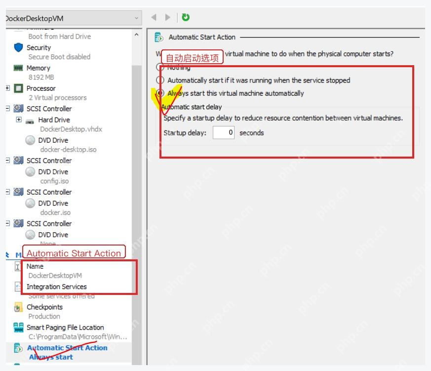Click the 'config.iso' label
The image size is (431, 371).
coord(54,181)
